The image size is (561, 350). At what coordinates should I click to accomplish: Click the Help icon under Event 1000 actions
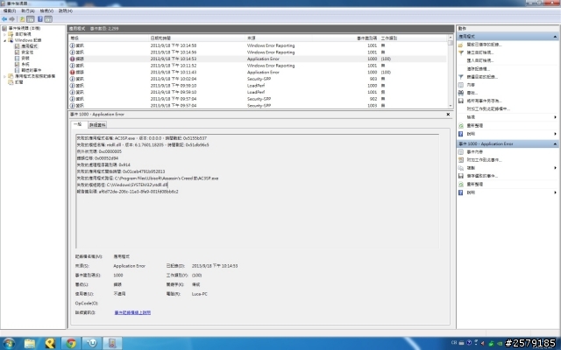(x=461, y=192)
